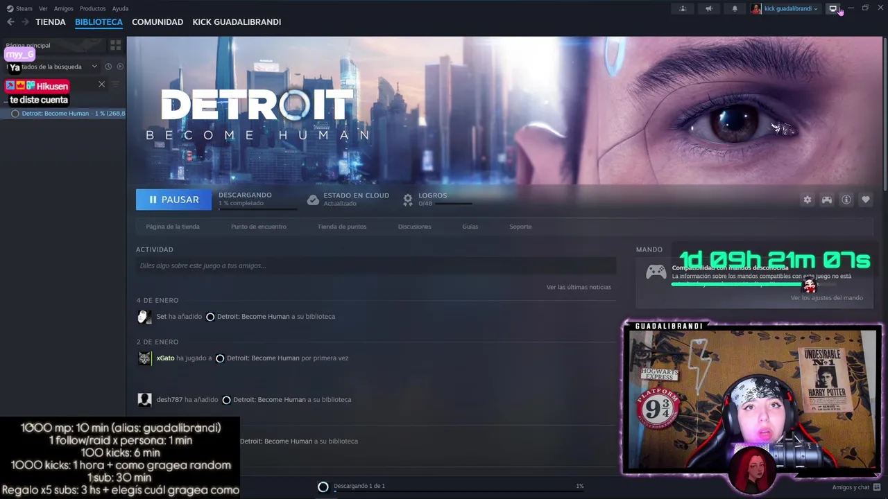
Task: Click the Steam logo menu
Action: coord(20,8)
